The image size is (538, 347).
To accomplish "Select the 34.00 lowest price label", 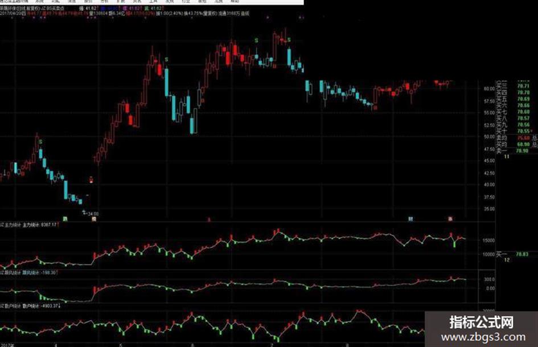I will tap(93, 214).
